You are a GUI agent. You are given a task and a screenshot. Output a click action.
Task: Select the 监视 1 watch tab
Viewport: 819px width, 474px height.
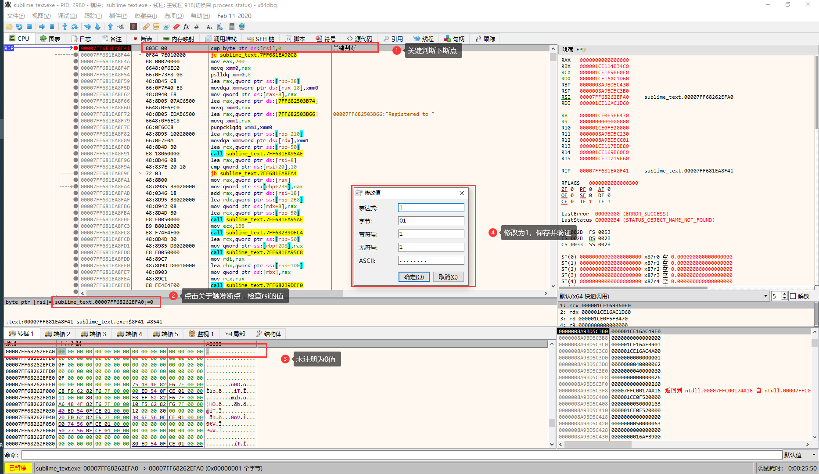[x=201, y=334]
